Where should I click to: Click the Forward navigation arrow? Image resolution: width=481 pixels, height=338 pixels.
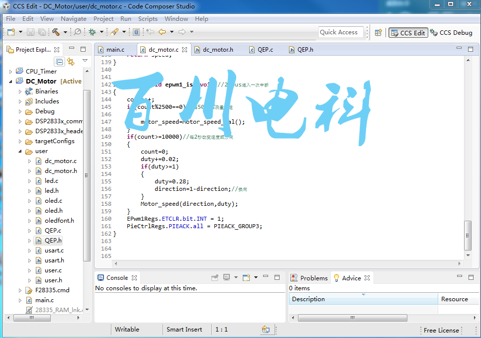[x=182, y=31]
